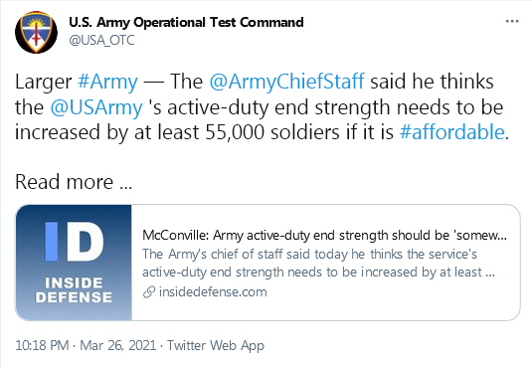Open the @USA_OTC handle
The image size is (532, 368).
tap(101, 40)
